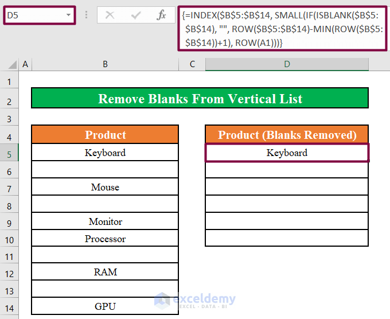Select empty cell D7 in result column

(x=287, y=186)
